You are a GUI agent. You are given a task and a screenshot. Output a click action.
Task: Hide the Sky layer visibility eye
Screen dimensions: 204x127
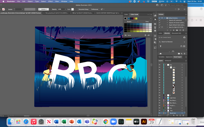point(159,107)
